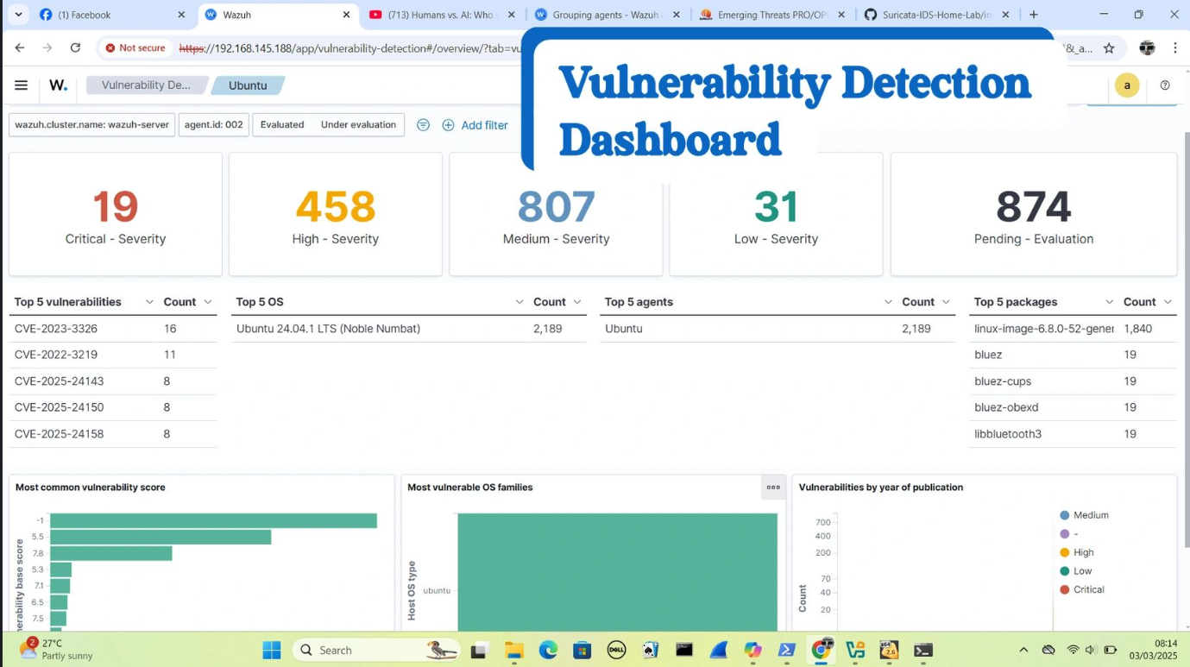1190x667 pixels.
Task: Open Windows PowerShell from the taskbar
Action: (786, 650)
